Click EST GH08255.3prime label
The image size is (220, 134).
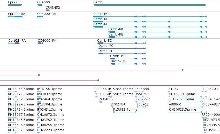click(x=51, y=125)
